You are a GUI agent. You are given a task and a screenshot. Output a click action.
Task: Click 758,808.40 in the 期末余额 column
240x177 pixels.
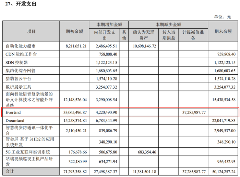[x=226, y=54]
